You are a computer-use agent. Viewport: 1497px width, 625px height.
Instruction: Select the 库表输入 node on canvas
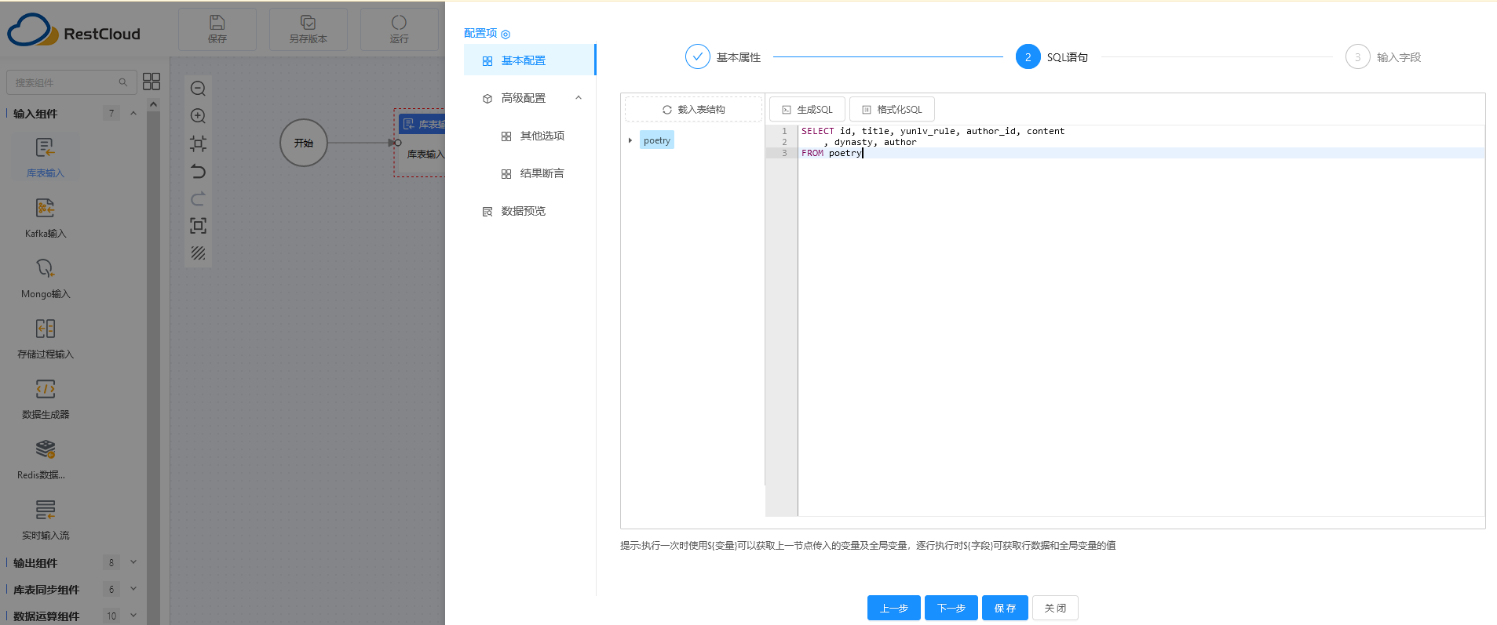click(x=420, y=143)
